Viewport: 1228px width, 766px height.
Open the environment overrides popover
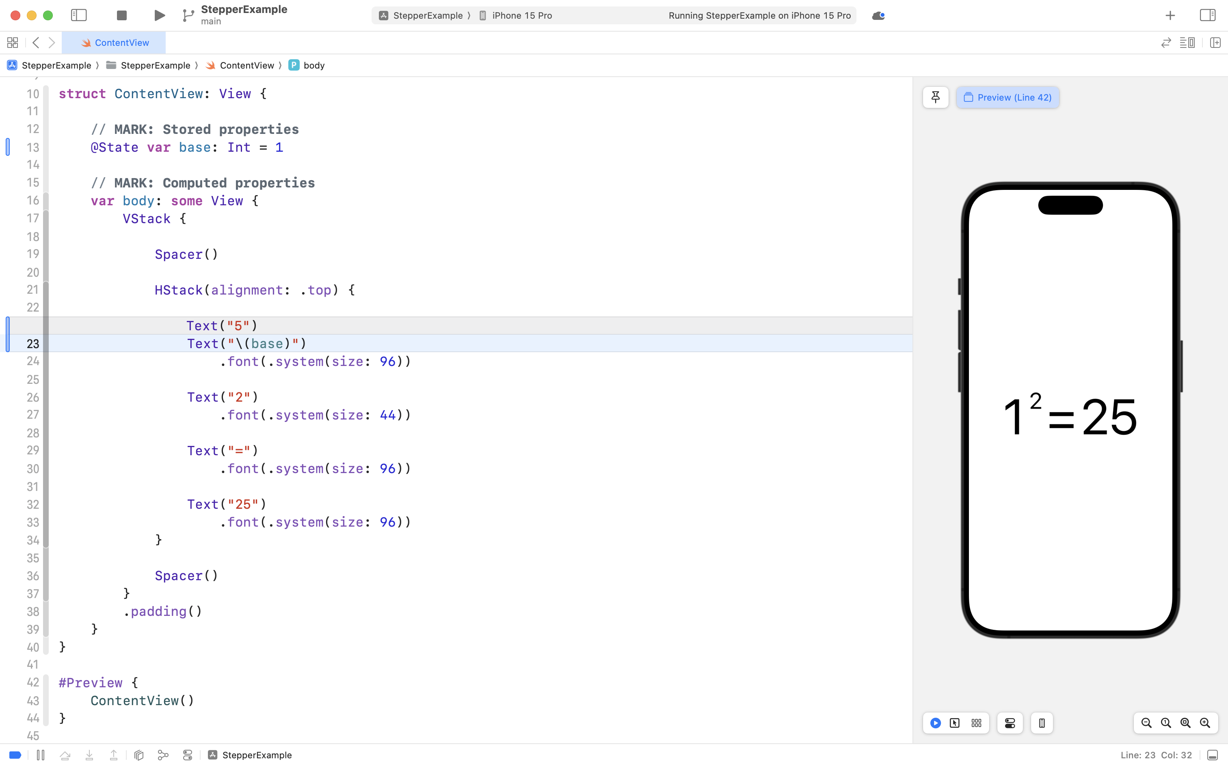click(x=188, y=755)
